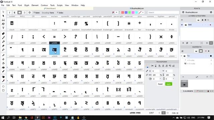Click the Reset button in Transform
The width and height of the screenshot is (214, 120).
160,84
